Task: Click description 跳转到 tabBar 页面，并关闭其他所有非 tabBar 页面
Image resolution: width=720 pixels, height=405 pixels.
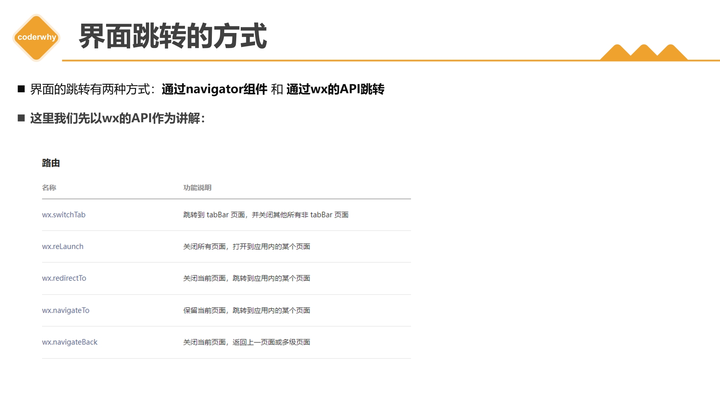Action: click(x=266, y=215)
